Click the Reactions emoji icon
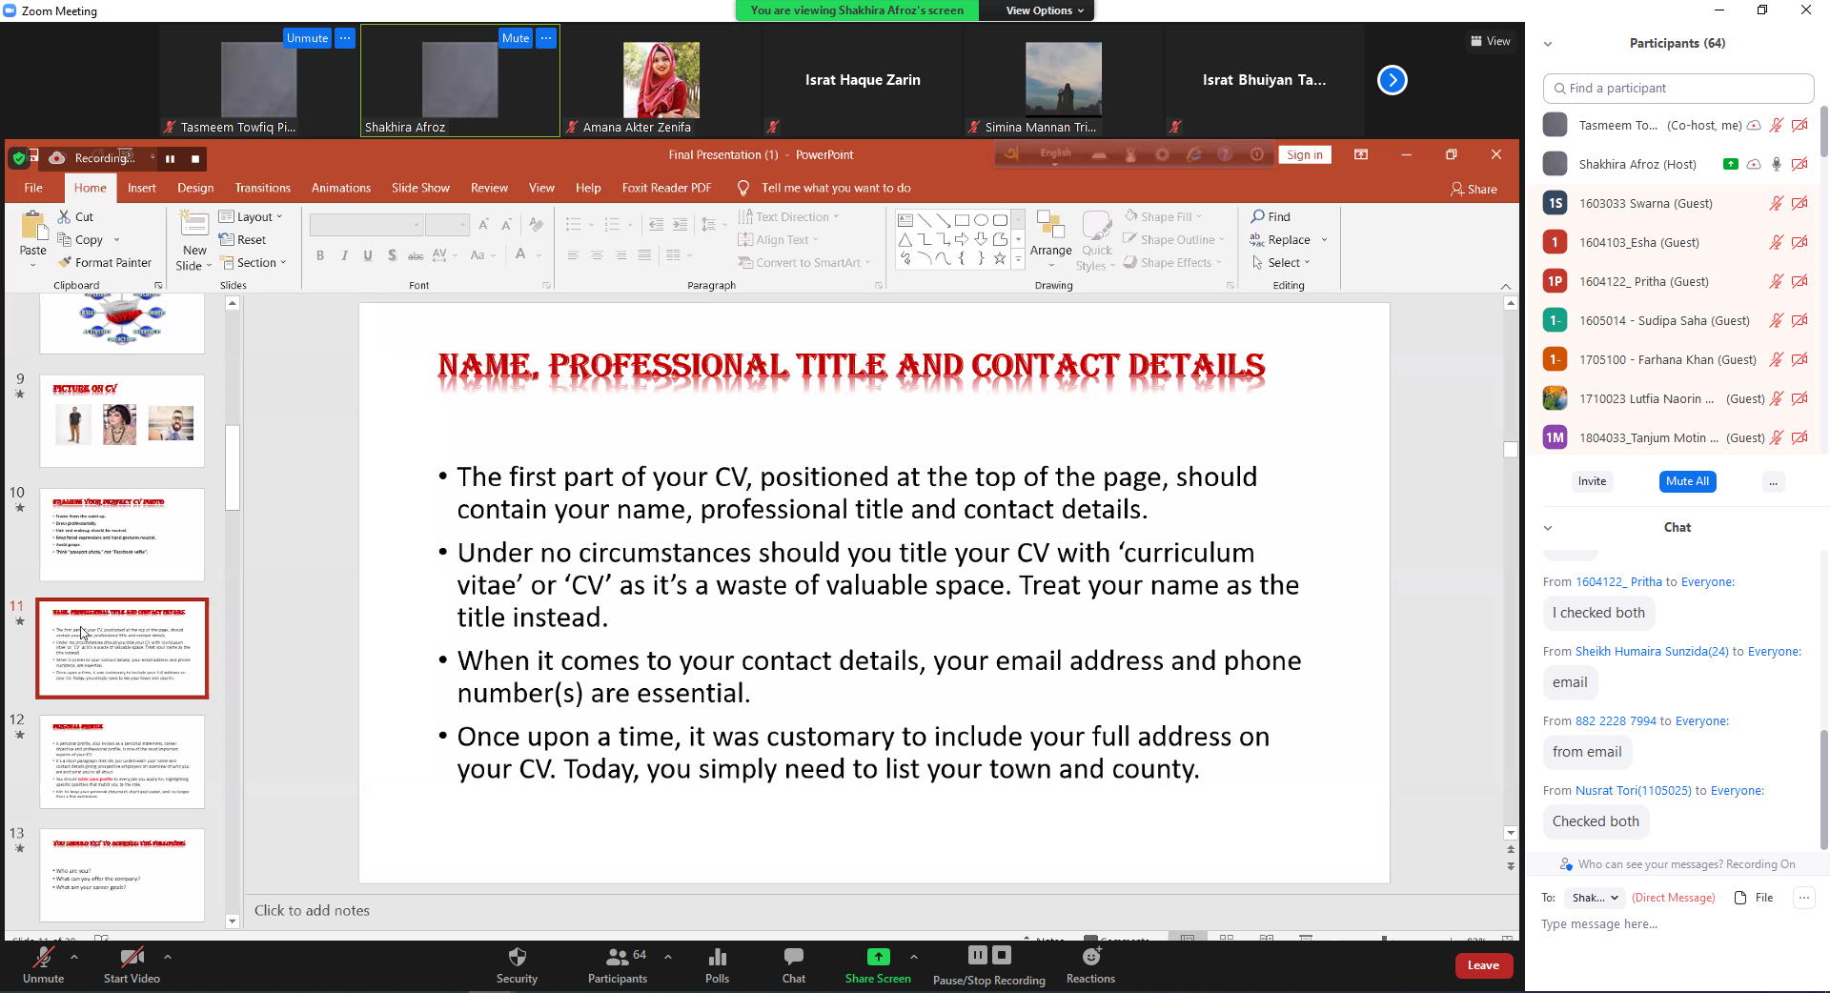 coord(1090,956)
